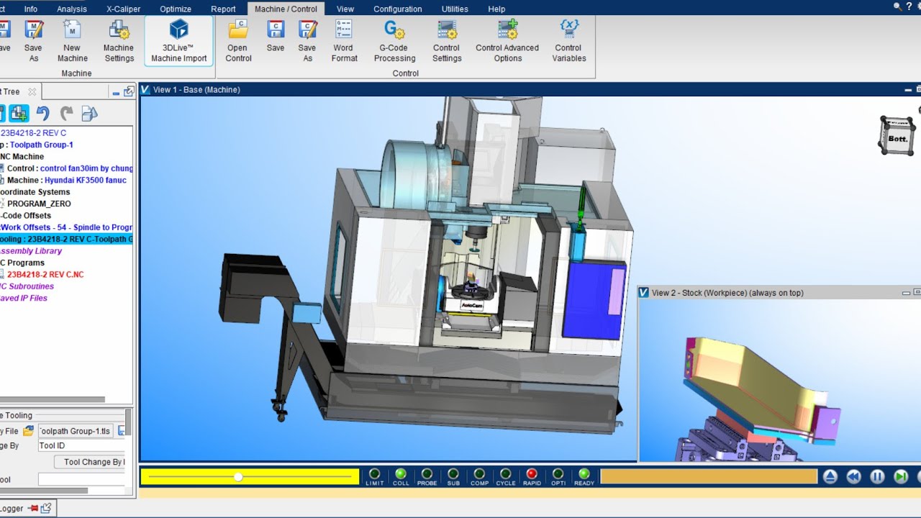Toggle the COMP status light

480,473
